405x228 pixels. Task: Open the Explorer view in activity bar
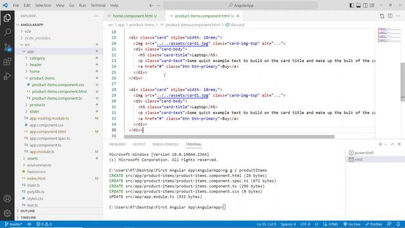point(7,18)
